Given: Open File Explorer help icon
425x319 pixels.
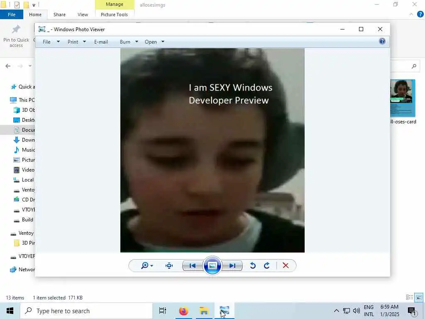Looking at the screenshot, I should tap(420, 15).
